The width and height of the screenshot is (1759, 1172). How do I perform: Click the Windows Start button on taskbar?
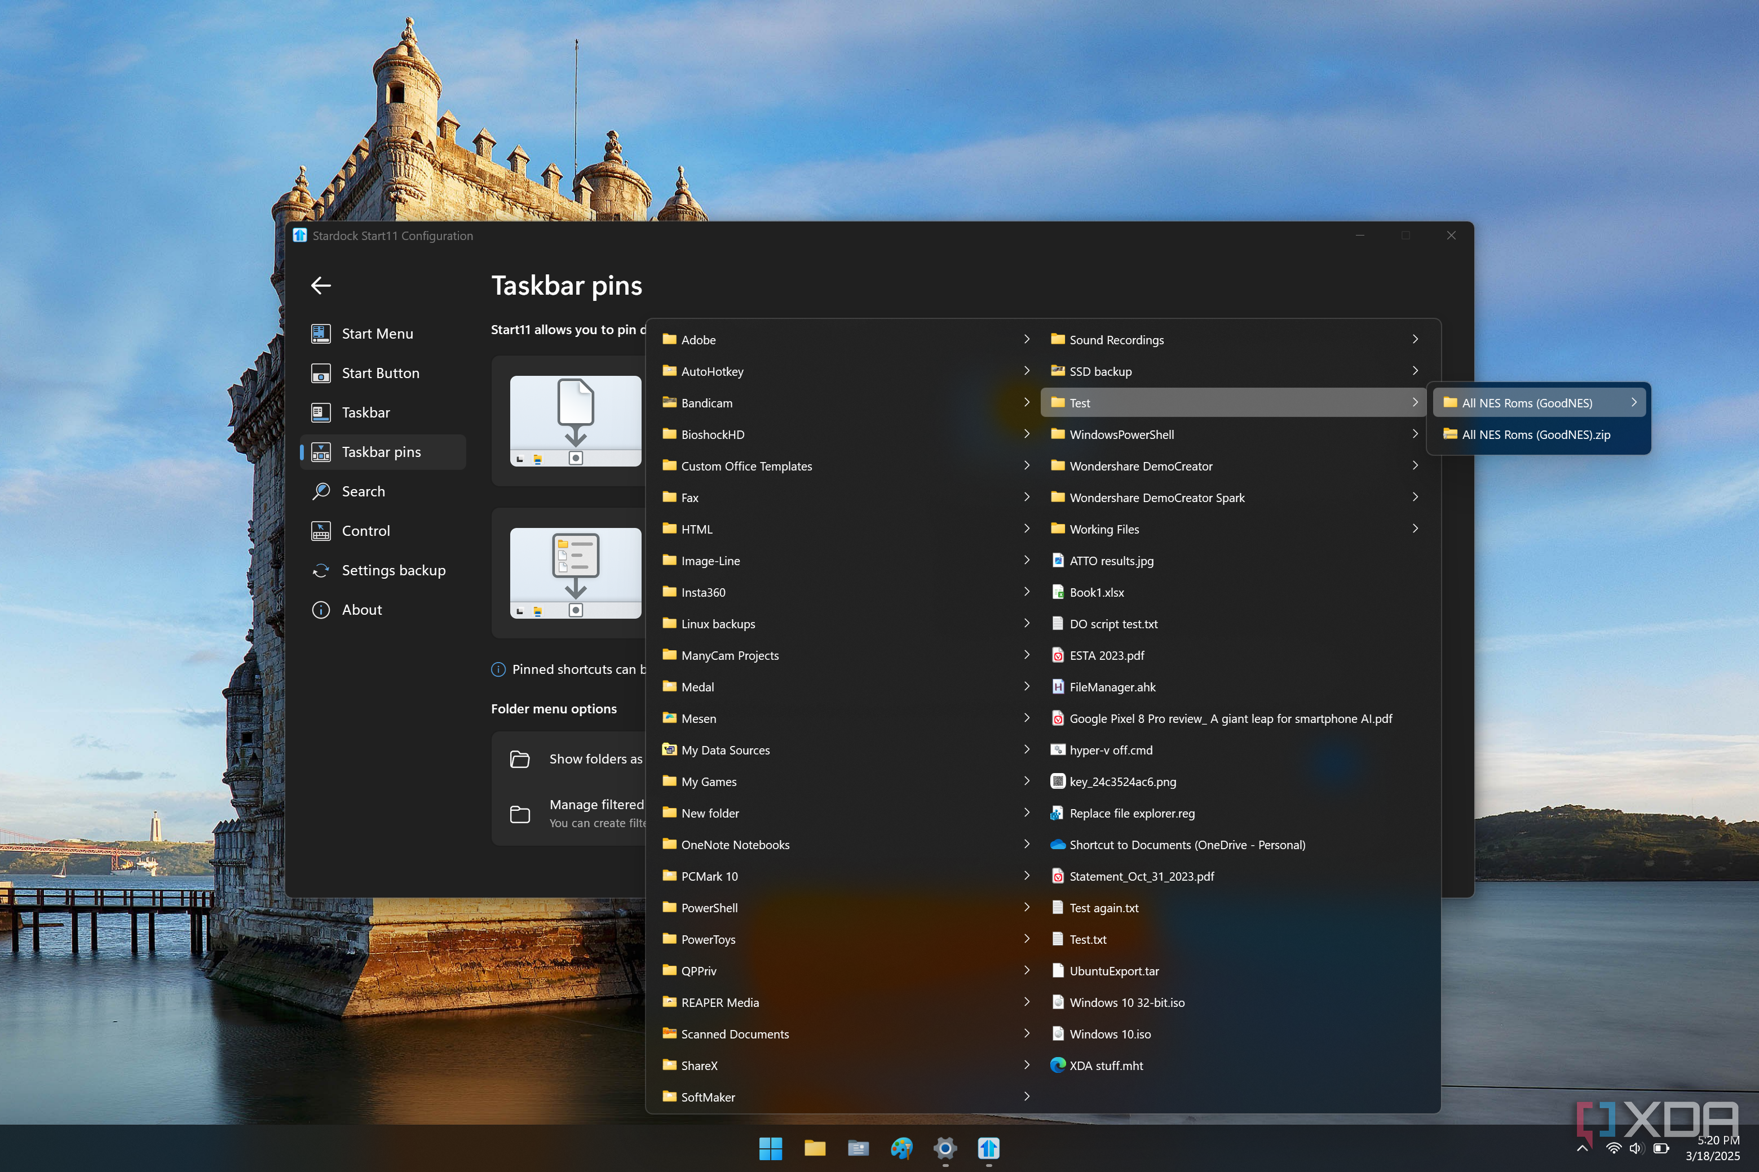[x=770, y=1148]
